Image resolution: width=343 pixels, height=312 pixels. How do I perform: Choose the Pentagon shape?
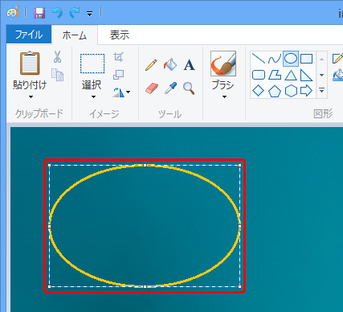tap(275, 91)
